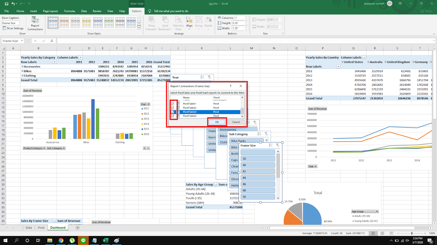Viewport: 437px width, 245px height.
Task: Click the add new sheet plus icon
Action: click(78, 228)
